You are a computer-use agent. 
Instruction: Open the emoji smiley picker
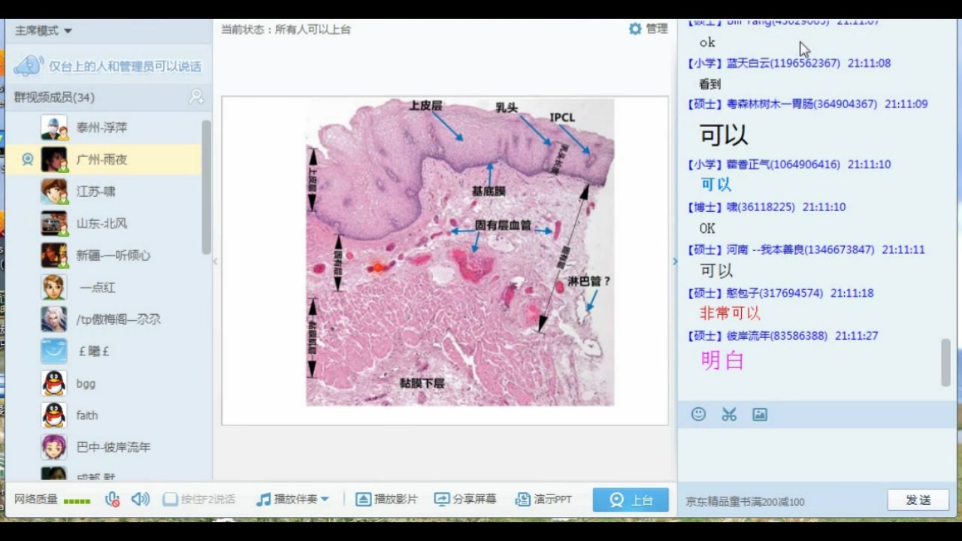[x=699, y=414]
